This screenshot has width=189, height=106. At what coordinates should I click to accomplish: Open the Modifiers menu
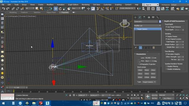click(50, 5)
